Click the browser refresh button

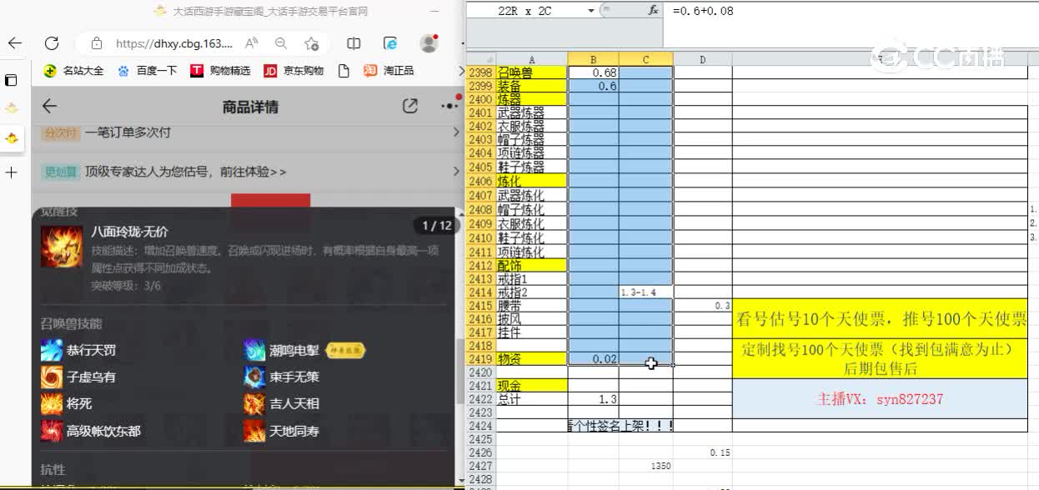pos(52,43)
